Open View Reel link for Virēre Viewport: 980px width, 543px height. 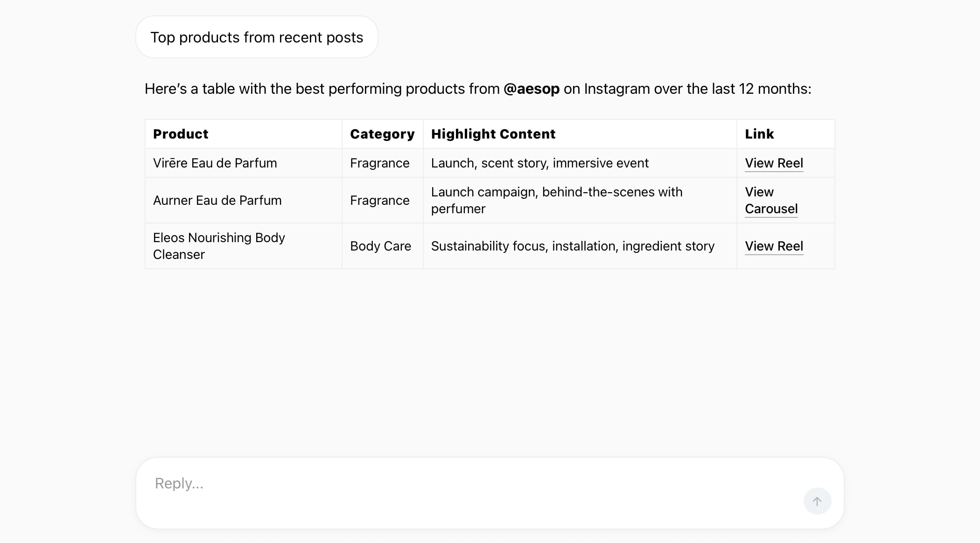click(774, 163)
